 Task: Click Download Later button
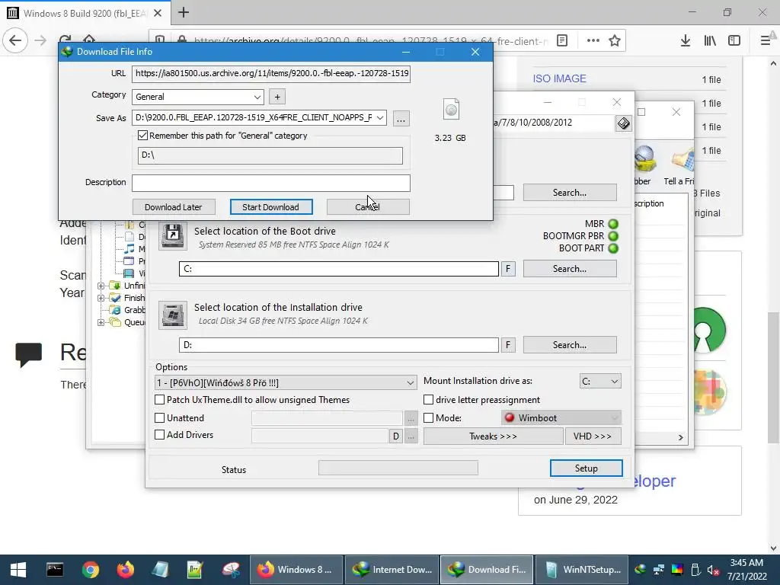click(174, 207)
